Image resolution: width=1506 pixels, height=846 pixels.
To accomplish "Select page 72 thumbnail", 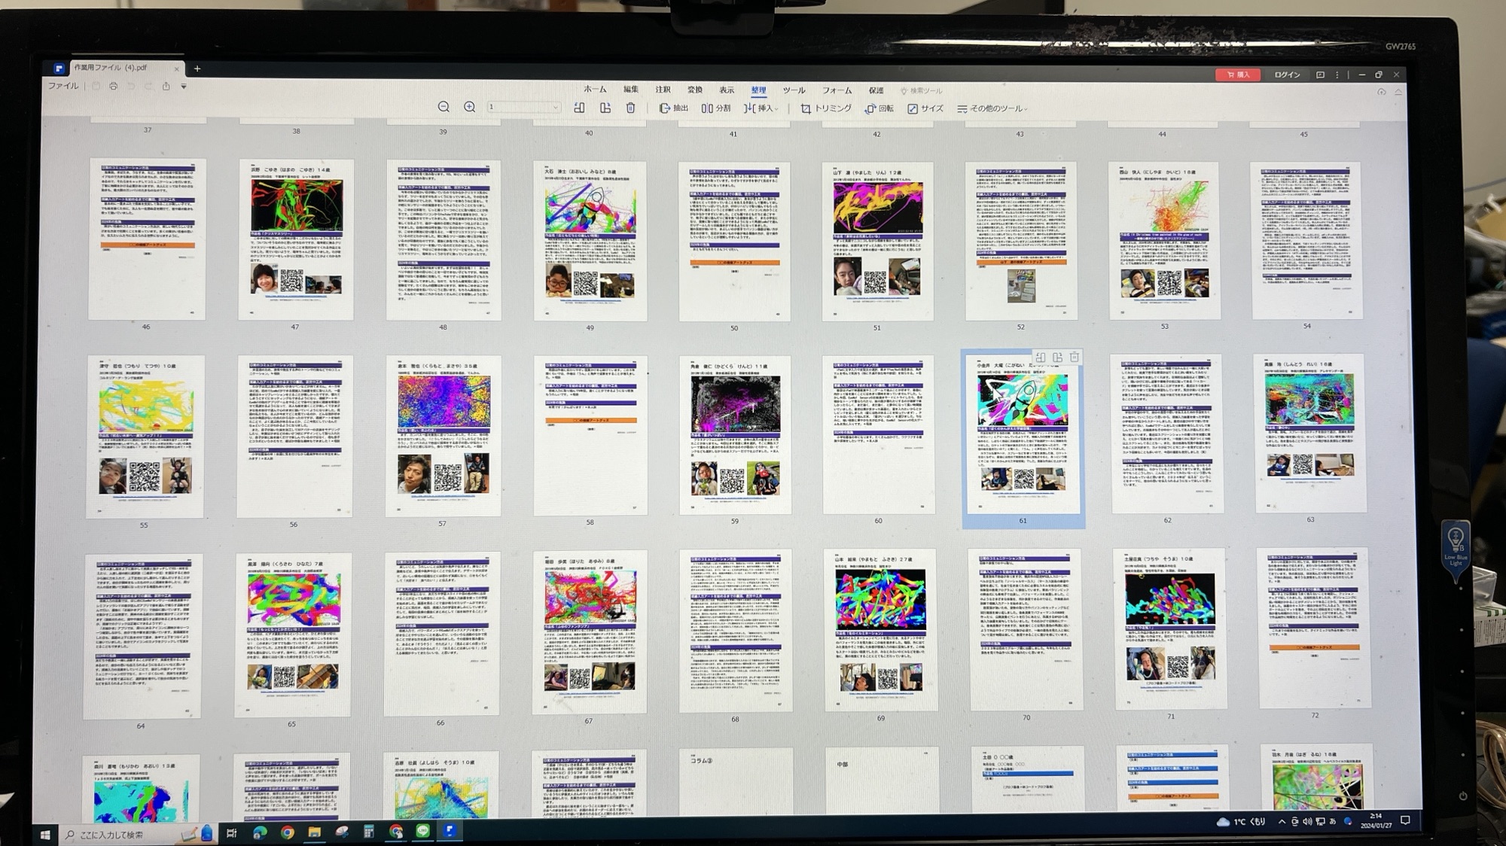I will tap(1315, 628).
